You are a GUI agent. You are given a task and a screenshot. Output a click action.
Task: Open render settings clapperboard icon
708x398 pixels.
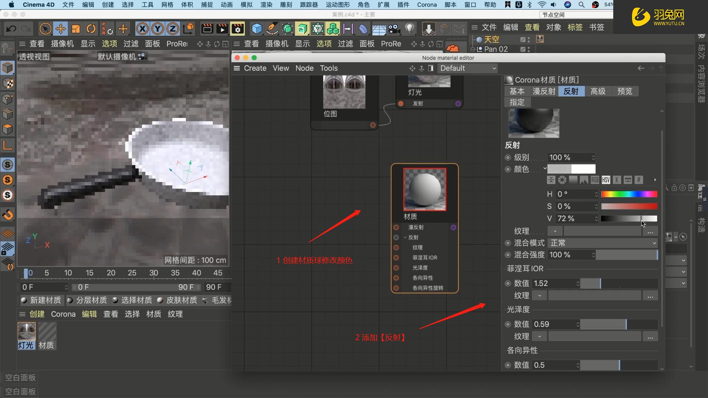click(x=237, y=29)
